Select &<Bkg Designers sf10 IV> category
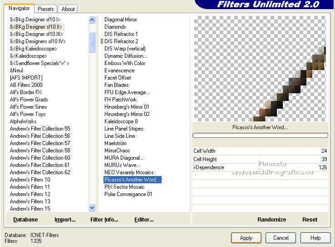 (38, 41)
